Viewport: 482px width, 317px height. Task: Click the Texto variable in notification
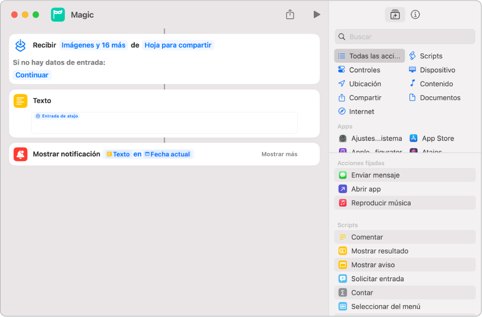[x=119, y=154]
